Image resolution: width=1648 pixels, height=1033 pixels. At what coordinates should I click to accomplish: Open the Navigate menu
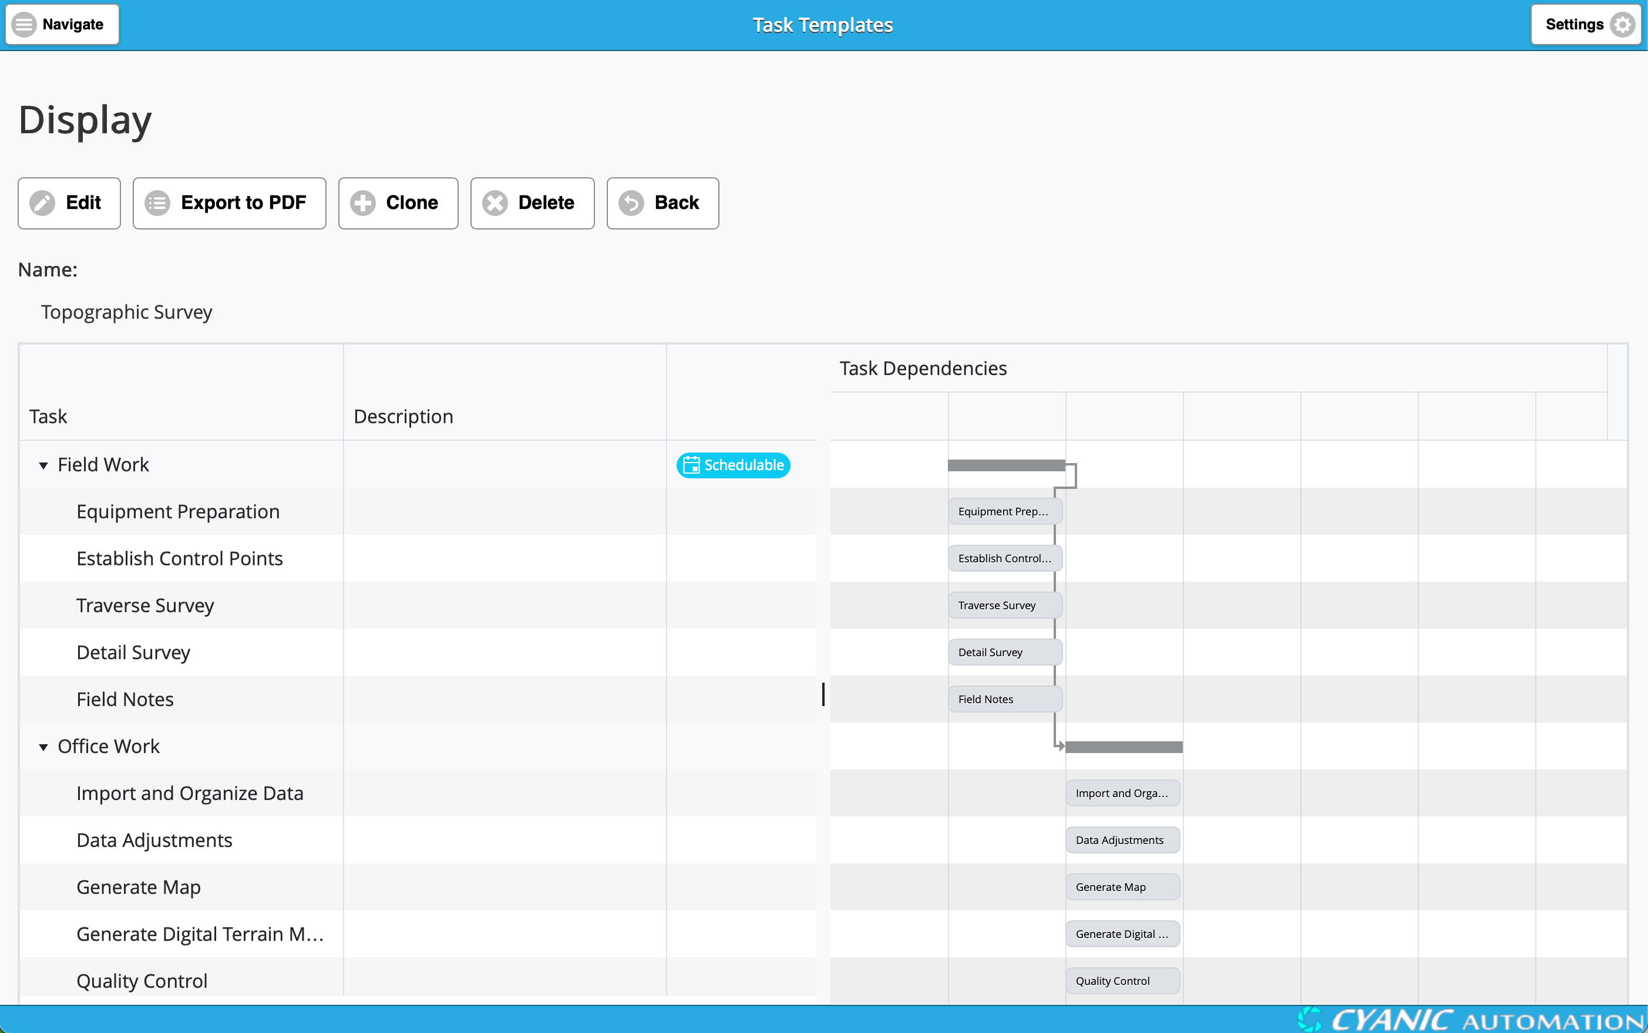tap(62, 25)
